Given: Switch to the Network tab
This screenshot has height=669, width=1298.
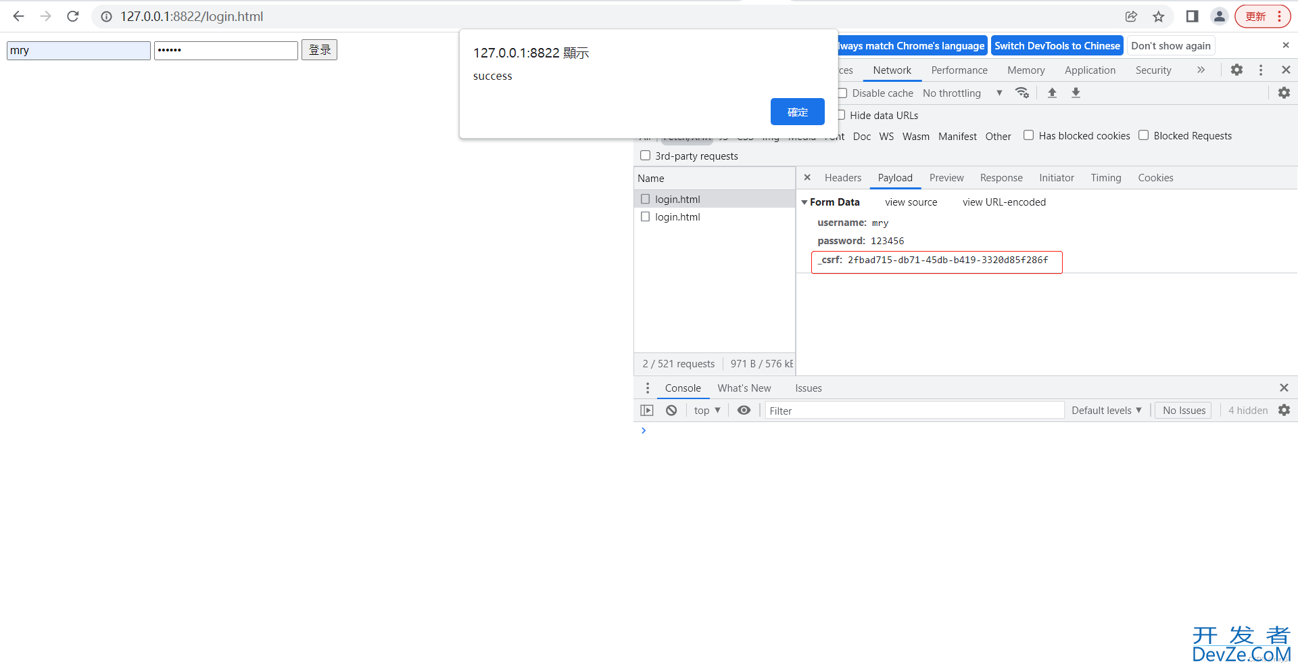Looking at the screenshot, I should pos(892,70).
